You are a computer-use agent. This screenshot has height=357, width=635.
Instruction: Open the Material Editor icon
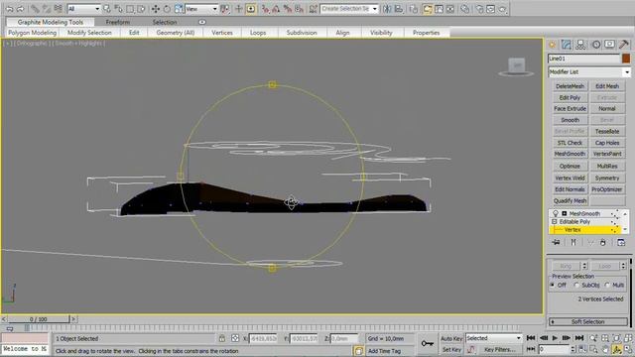[465, 9]
